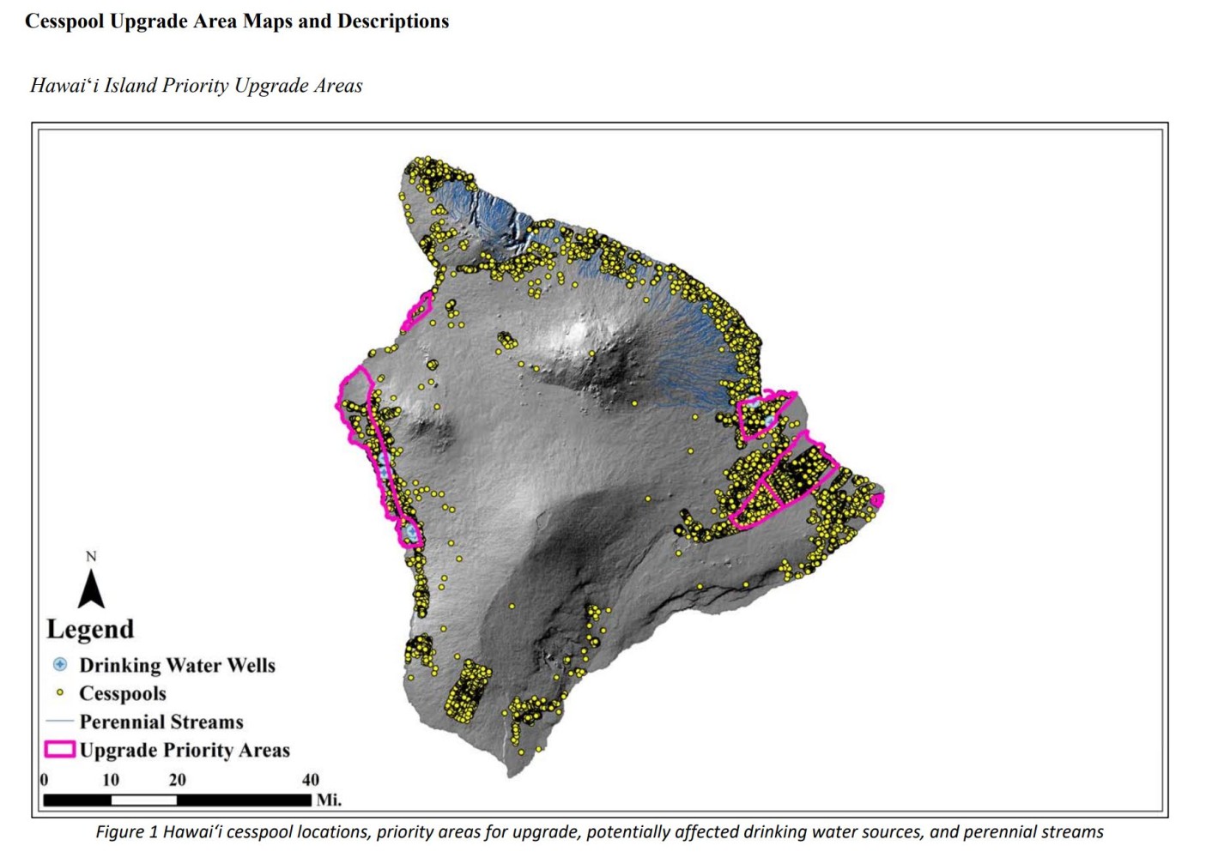Click the '10' scale bar label
The height and width of the screenshot is (858, 1206).
[x=111, y=780]
